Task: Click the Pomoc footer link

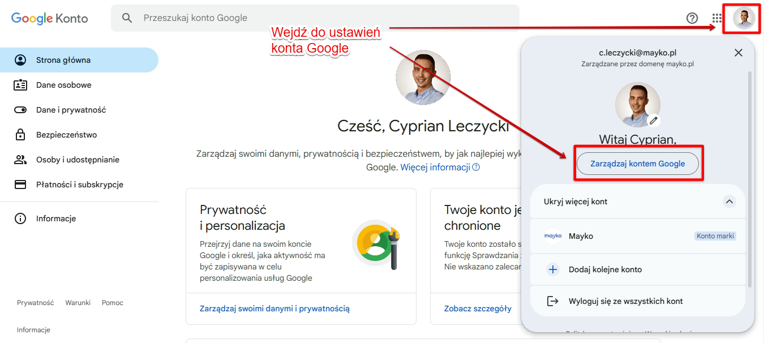Action: point(113,303)
